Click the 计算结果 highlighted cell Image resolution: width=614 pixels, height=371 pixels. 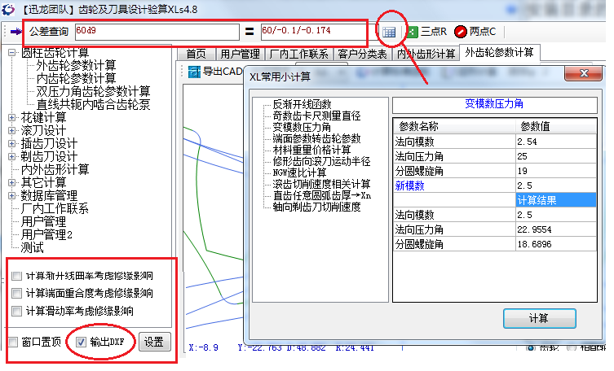[x=556, y=200]
